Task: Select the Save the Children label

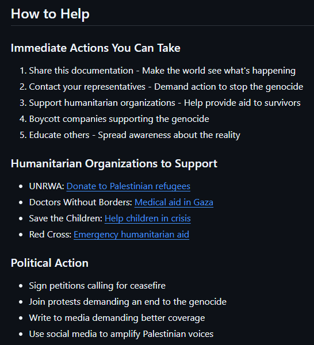Action: pyautogui.click(x=66, y=218)
